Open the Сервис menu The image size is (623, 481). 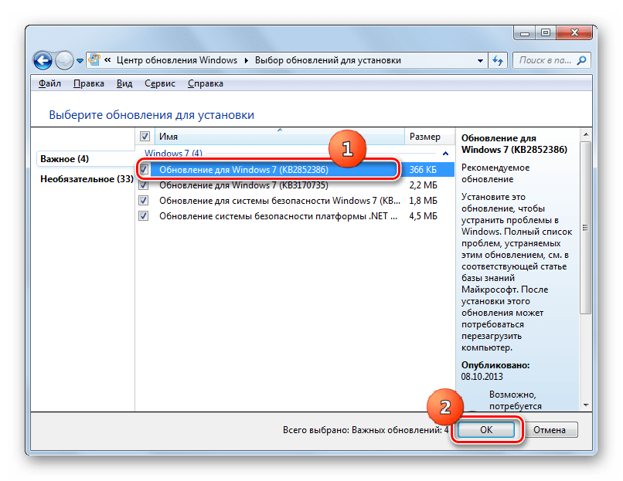[160, 83]
